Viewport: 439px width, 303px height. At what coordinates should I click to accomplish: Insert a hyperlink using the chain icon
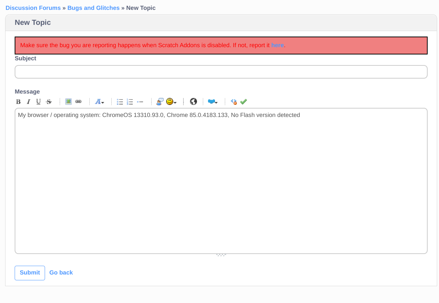(x=78, y=102)
